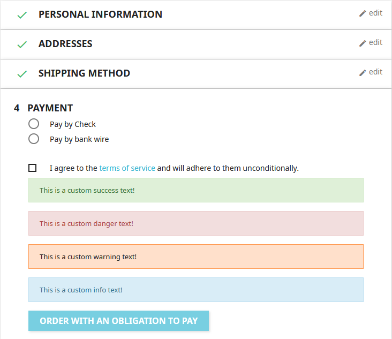Click pencil icon beside Personal Information edit
Image resolution: width=392 pixels, height=339 pixels.
363,13
